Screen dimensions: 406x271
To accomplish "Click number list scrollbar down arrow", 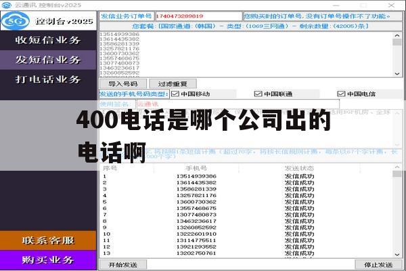I will 397,74.
